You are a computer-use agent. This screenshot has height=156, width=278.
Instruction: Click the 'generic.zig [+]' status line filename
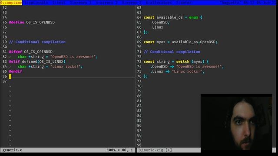[156, 150]
